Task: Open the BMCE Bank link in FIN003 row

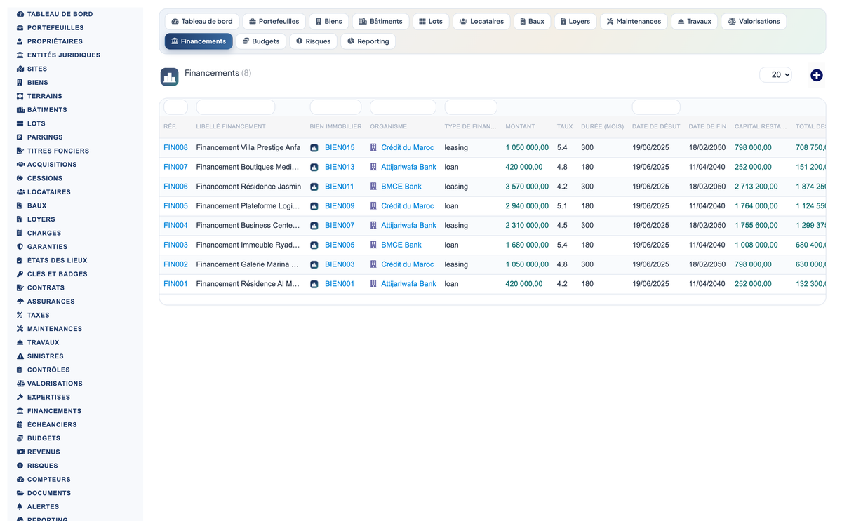Action: tap(401, 245)
